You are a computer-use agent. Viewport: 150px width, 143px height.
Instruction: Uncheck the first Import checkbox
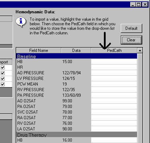point(2,67)
